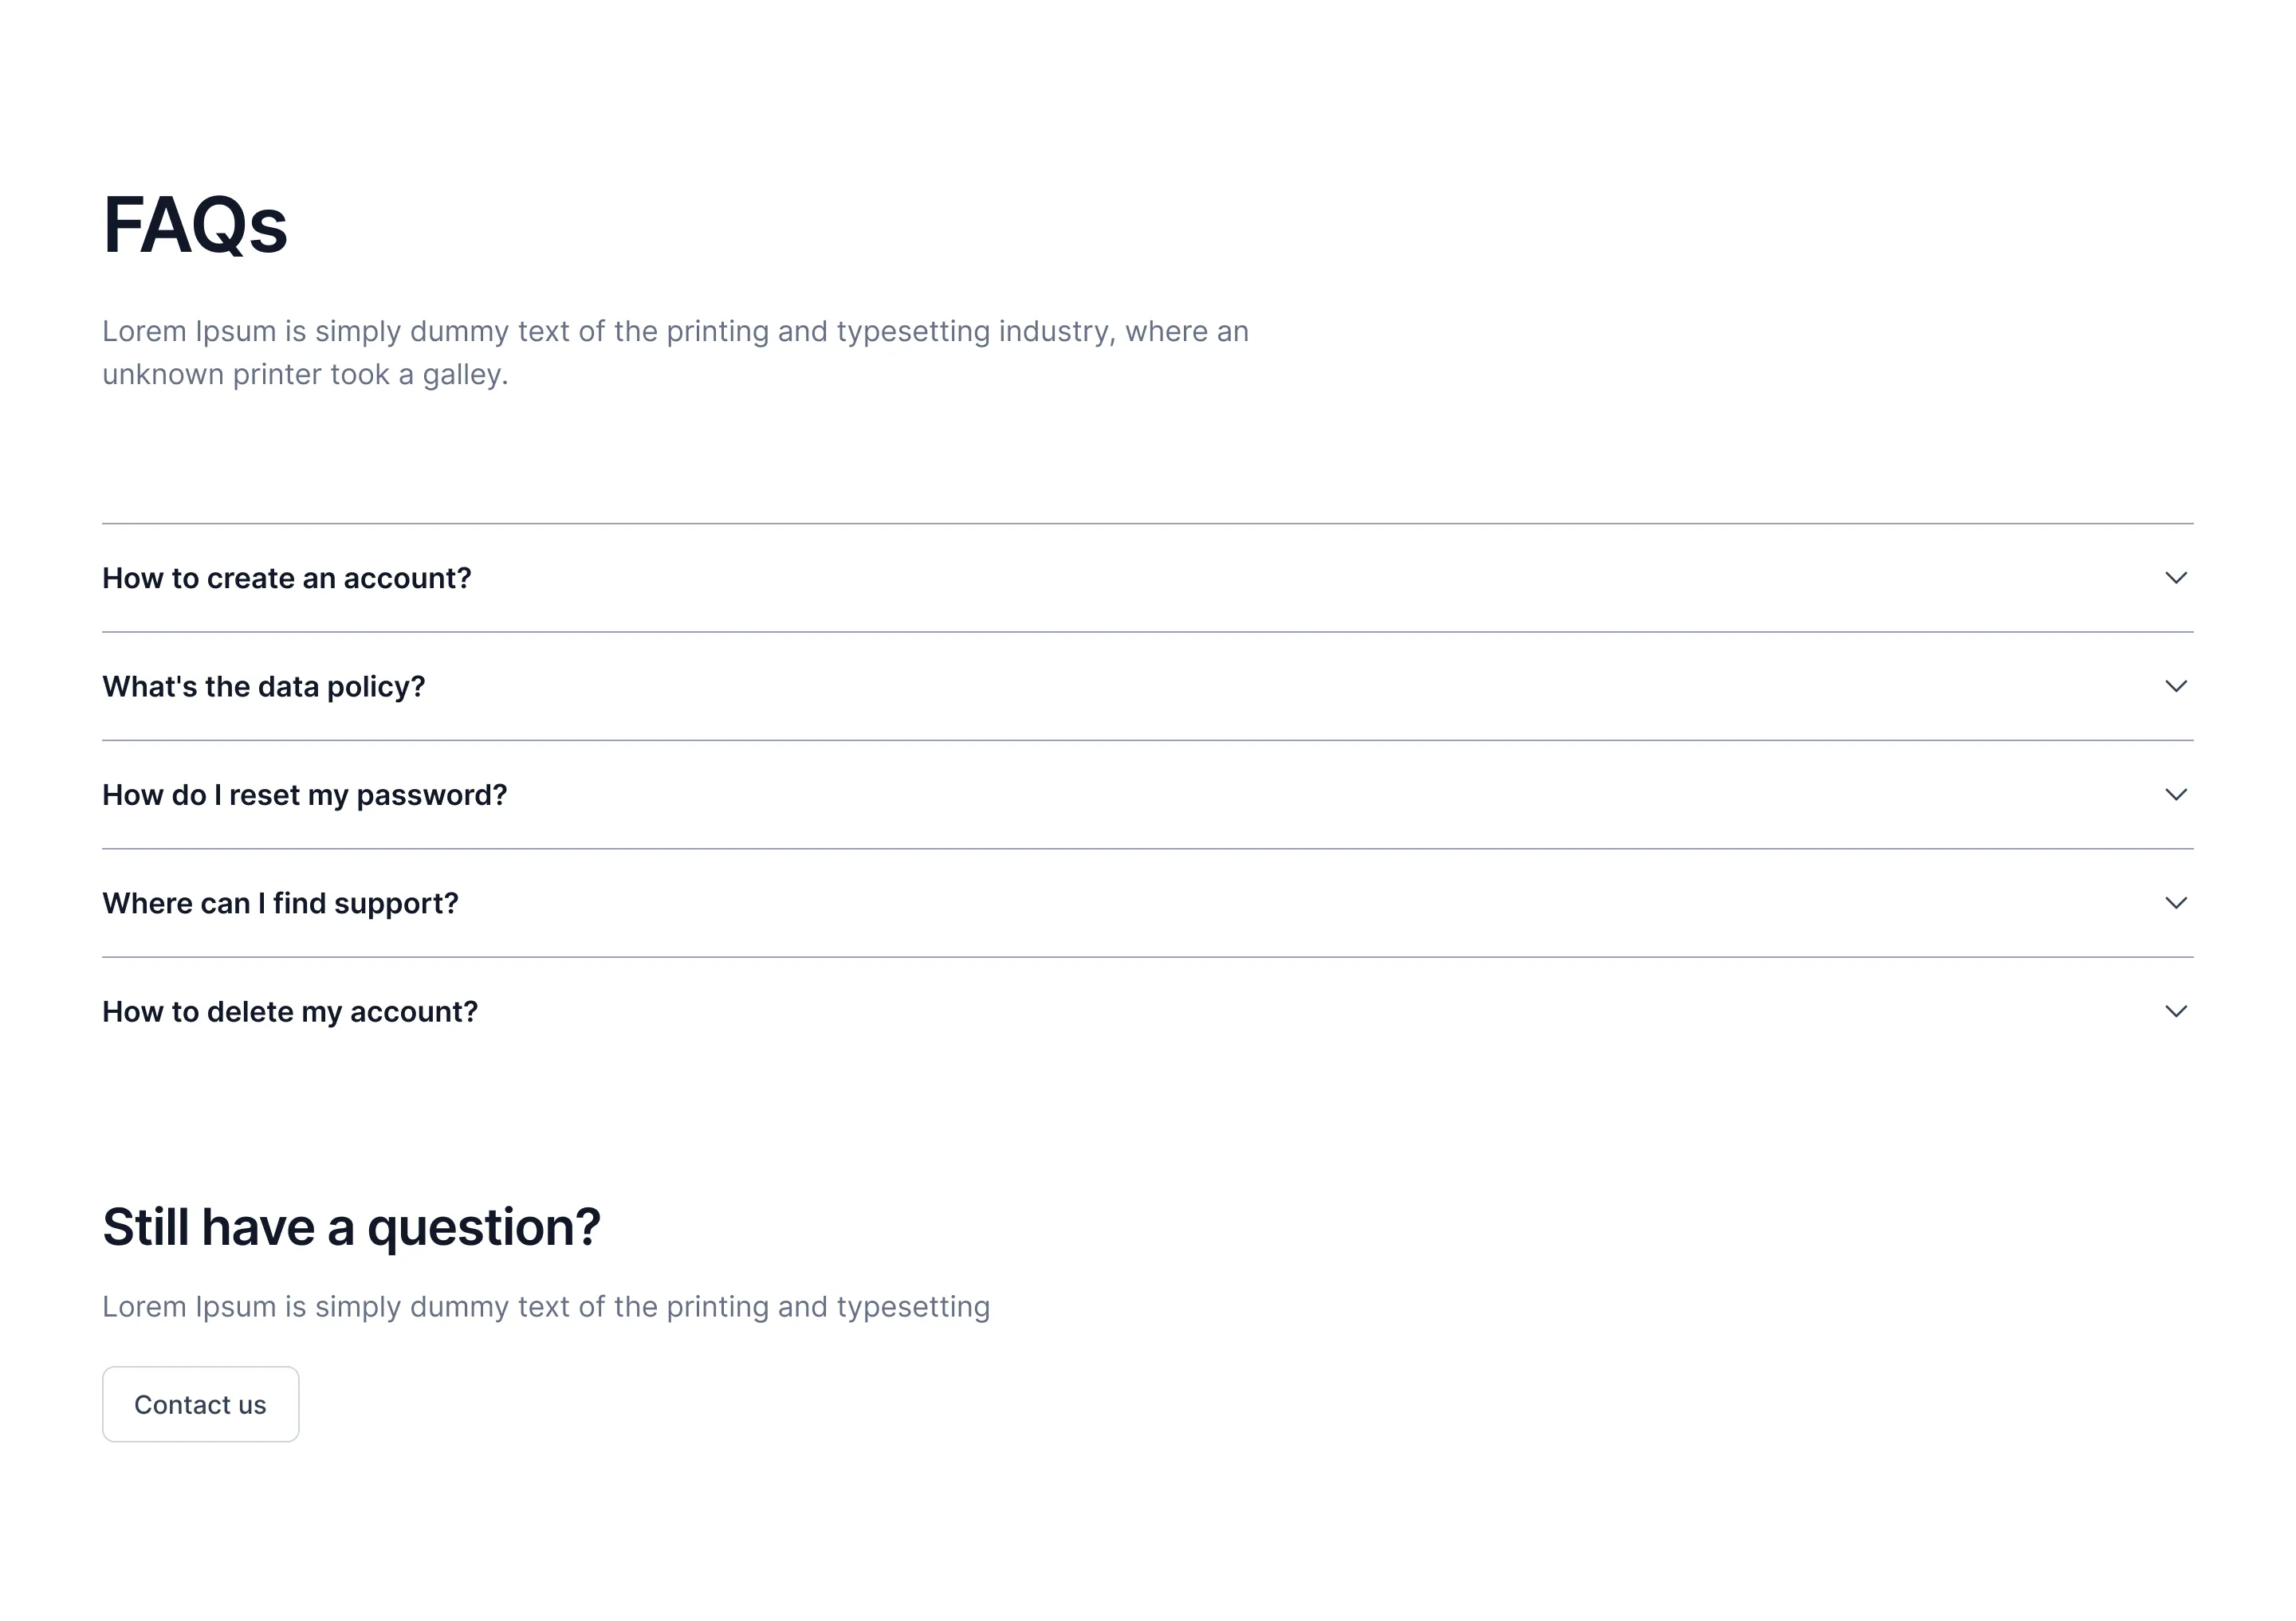Click the divider line above the first FAQ

point(1148,524)
